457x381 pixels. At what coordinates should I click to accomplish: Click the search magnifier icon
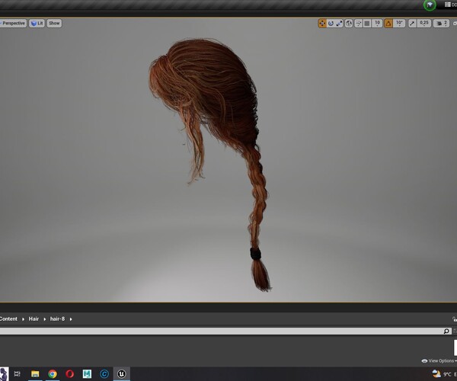coord(446,331)
